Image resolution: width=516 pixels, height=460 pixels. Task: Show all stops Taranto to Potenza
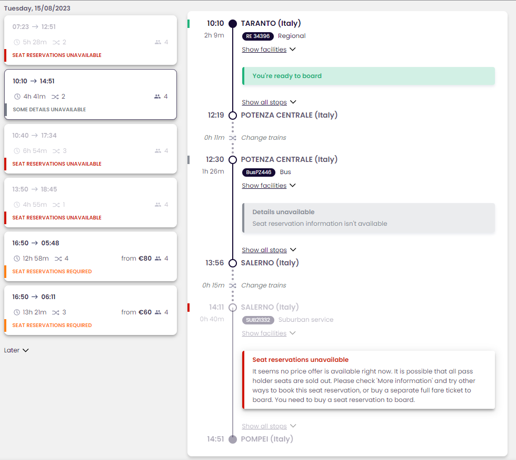(x=269, y=102)
